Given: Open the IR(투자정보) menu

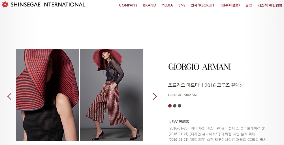Looking at the screenshot, I should [x=230, y=5].
